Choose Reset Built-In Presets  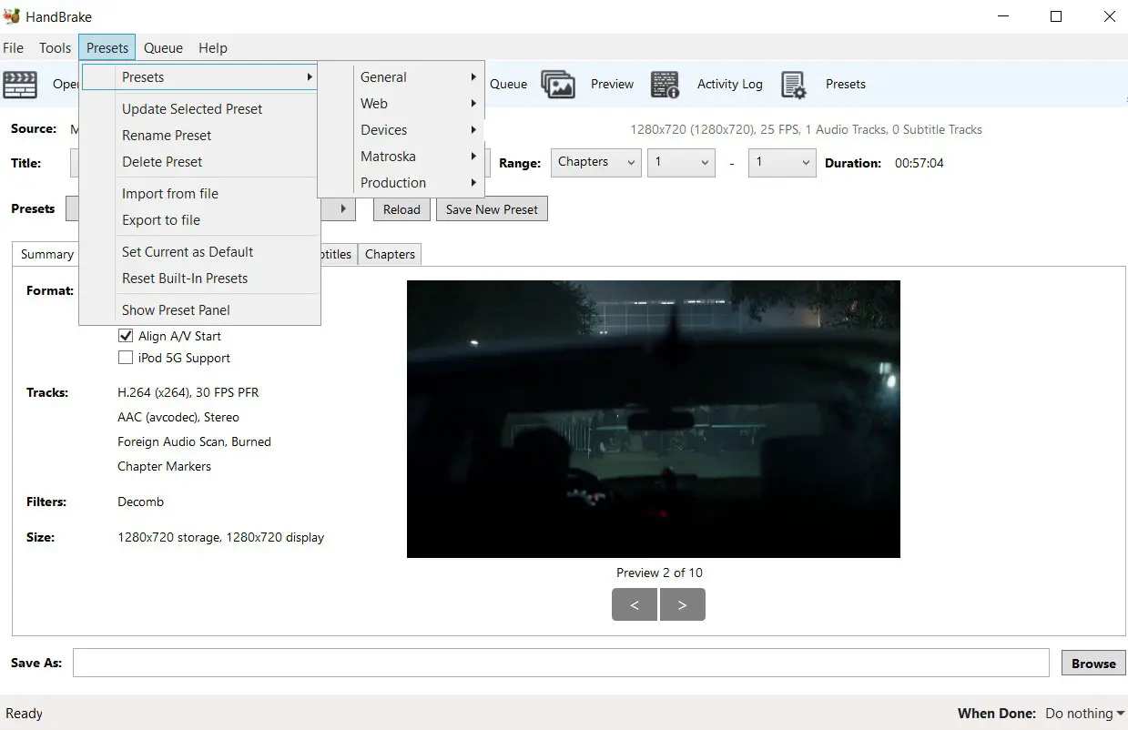[185, 279]
